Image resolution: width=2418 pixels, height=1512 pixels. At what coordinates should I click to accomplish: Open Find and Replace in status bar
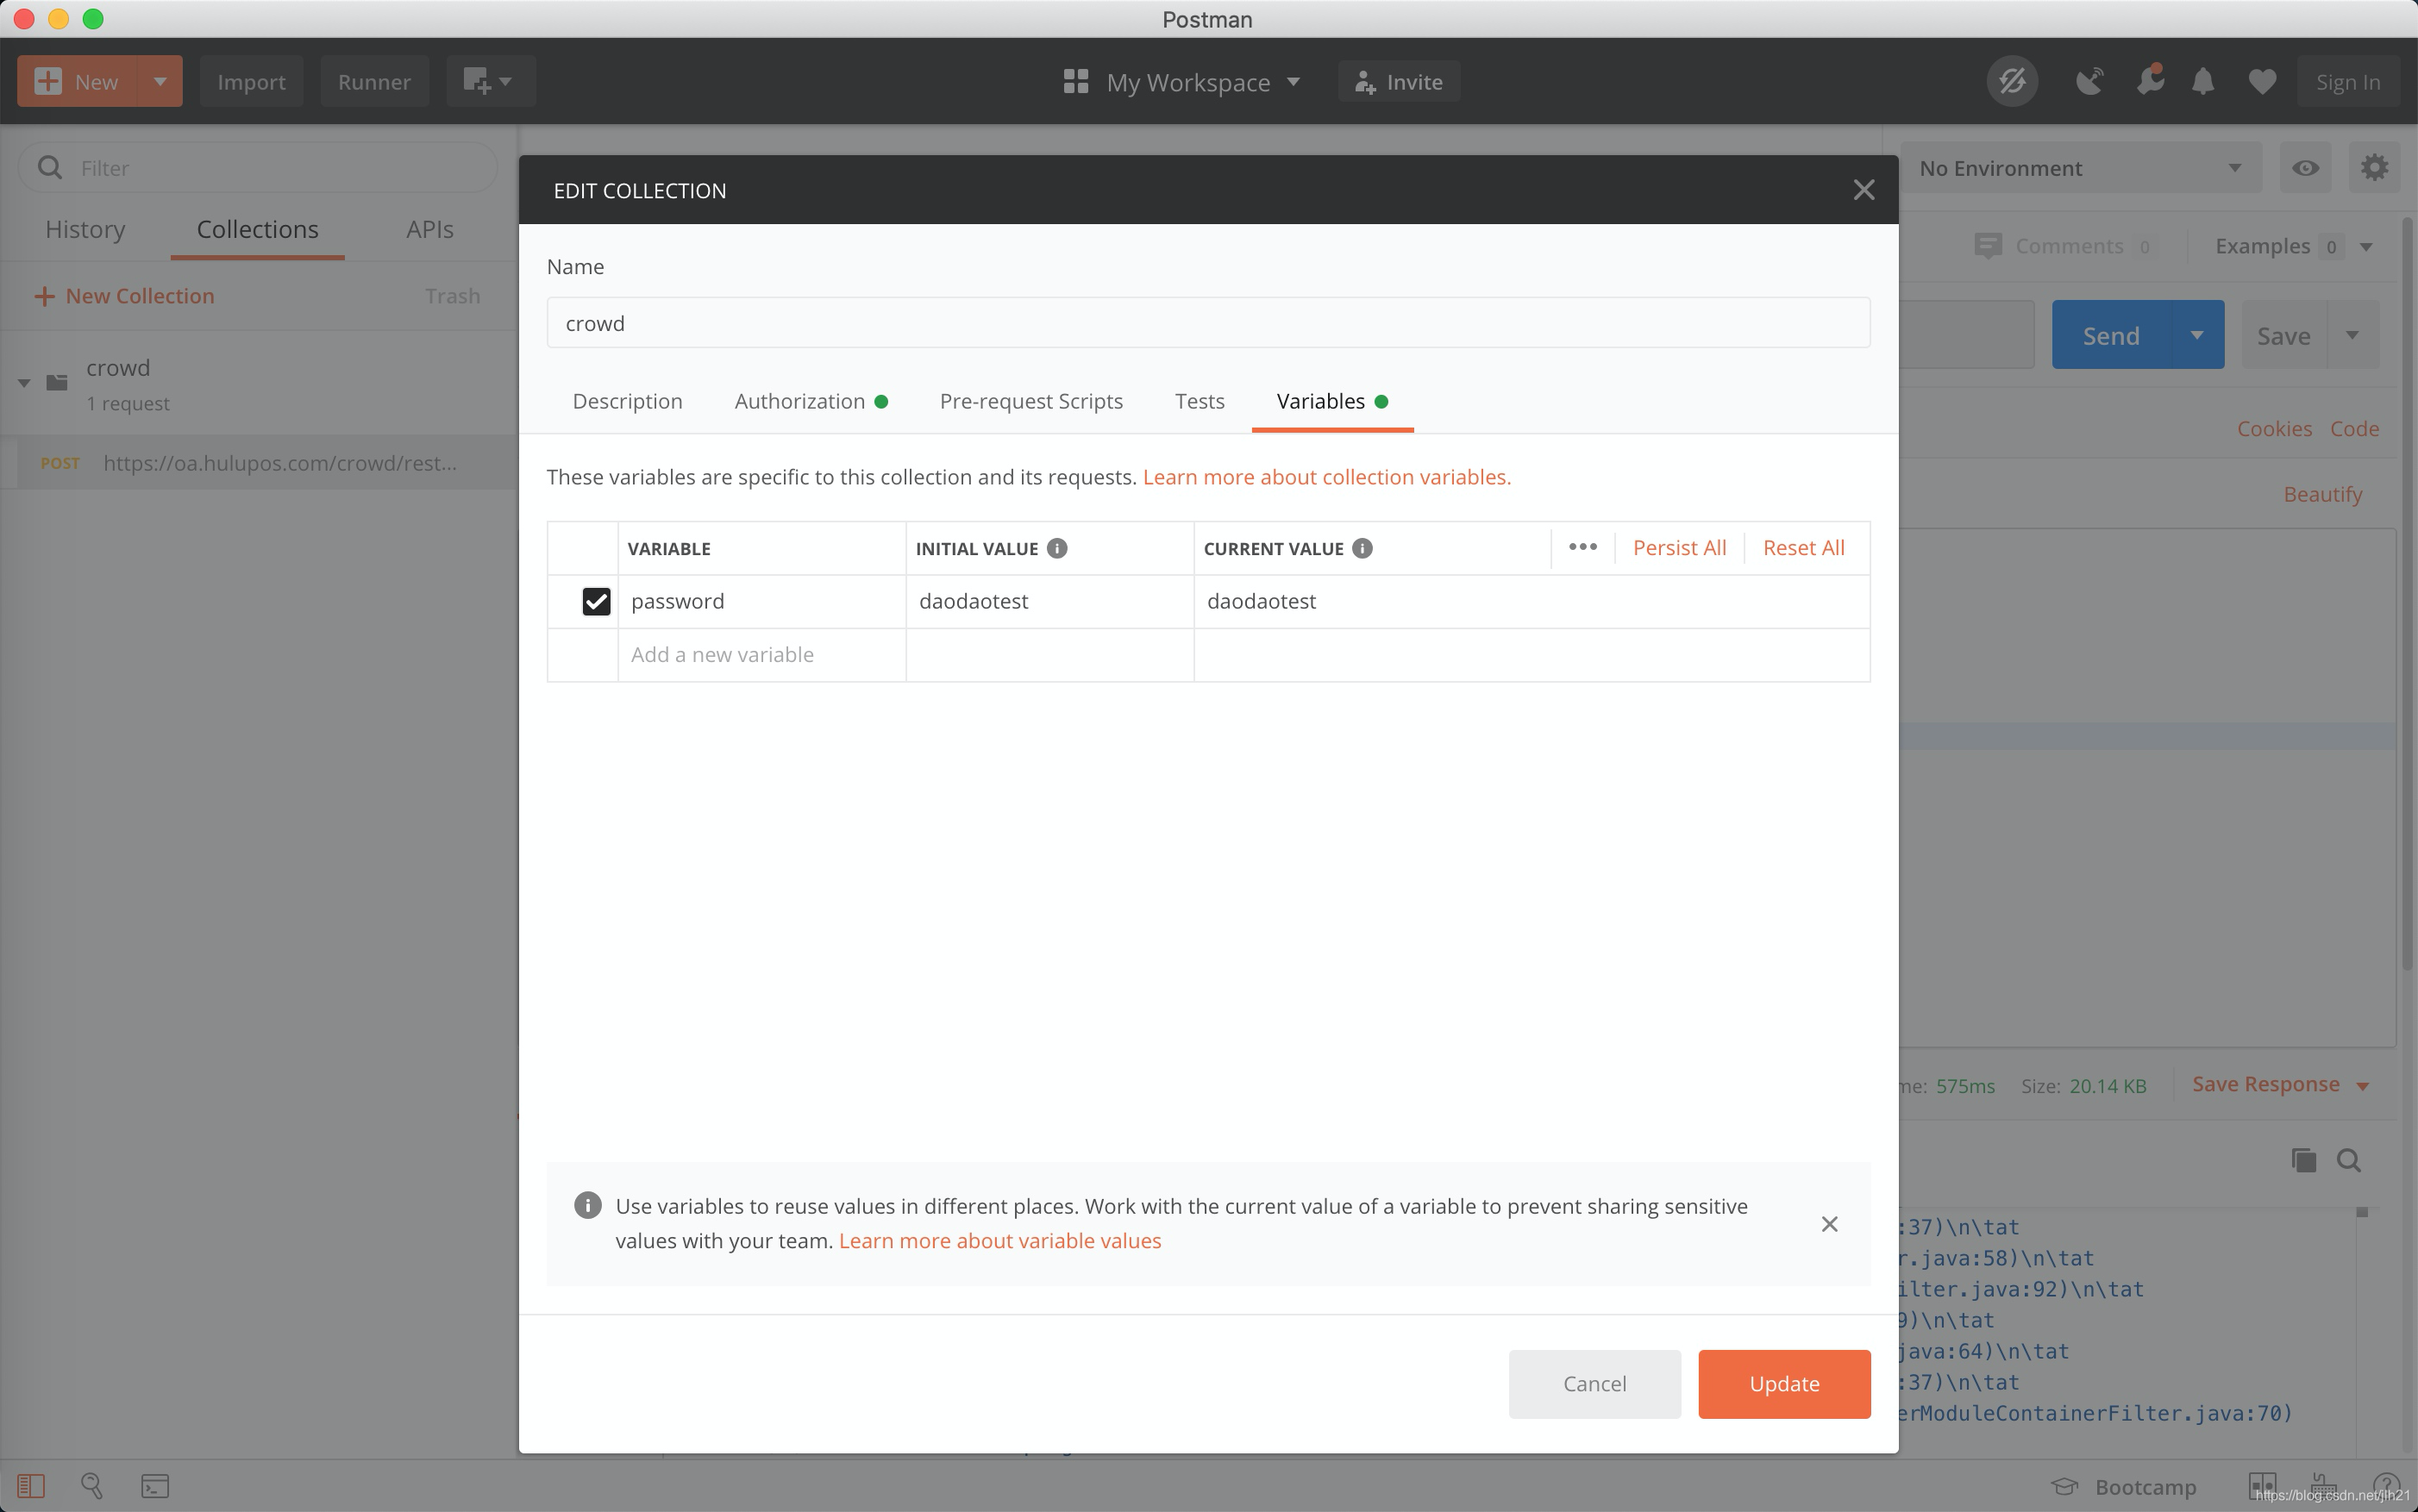pos(92,1486)
